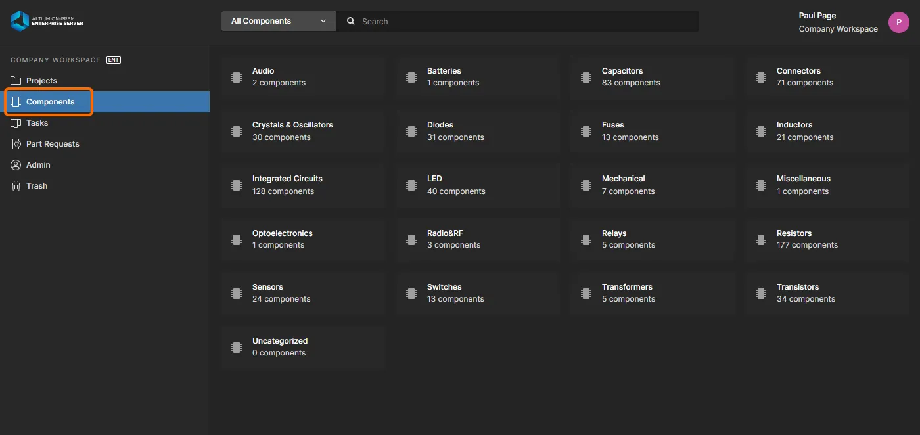This screenshot has height=435, width=920.
Task: Open the Audio category name
Action: (x=264, y=71)
